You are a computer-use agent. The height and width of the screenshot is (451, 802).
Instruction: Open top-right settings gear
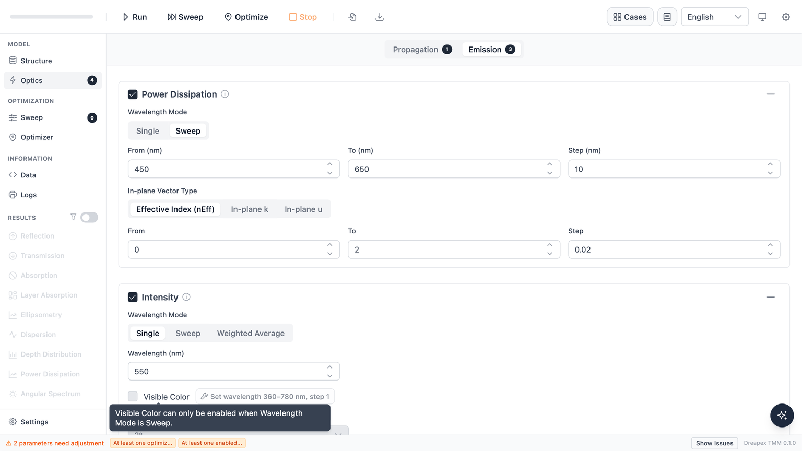tap(786, 17)
